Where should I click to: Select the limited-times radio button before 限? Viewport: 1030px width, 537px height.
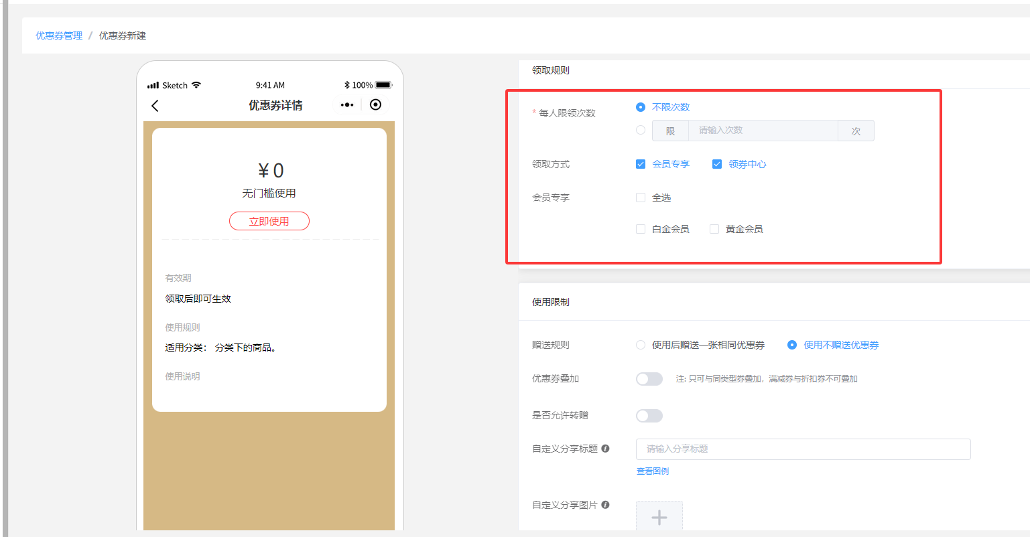coord(641,130)
